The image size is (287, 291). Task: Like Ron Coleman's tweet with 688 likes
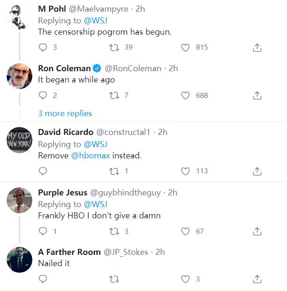click(186, 95)
